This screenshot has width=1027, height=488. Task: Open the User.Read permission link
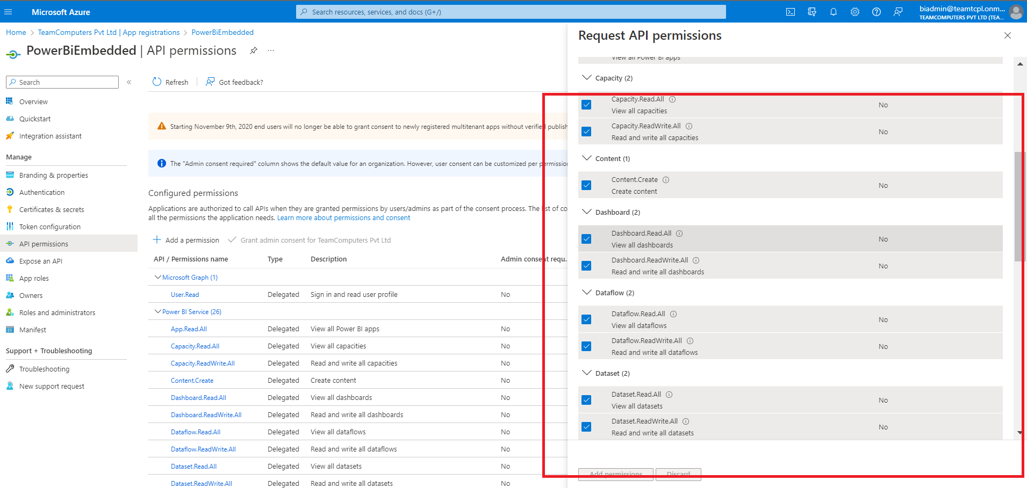[185, 294]
